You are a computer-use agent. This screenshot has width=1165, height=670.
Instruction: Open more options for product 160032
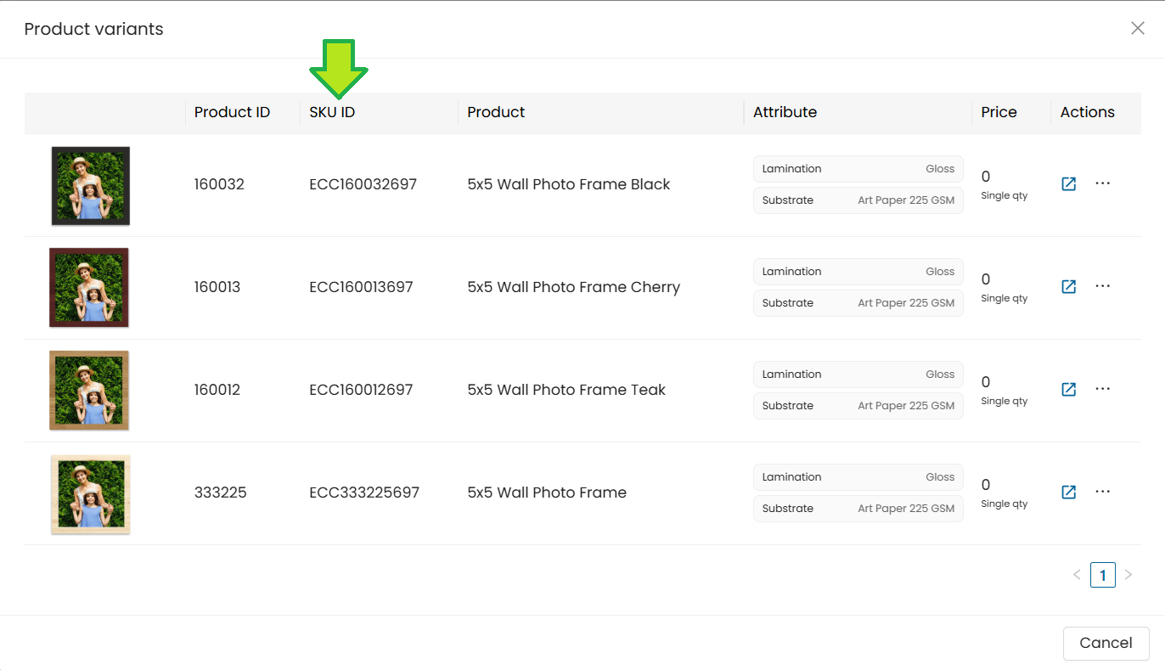pos(1102,183)
